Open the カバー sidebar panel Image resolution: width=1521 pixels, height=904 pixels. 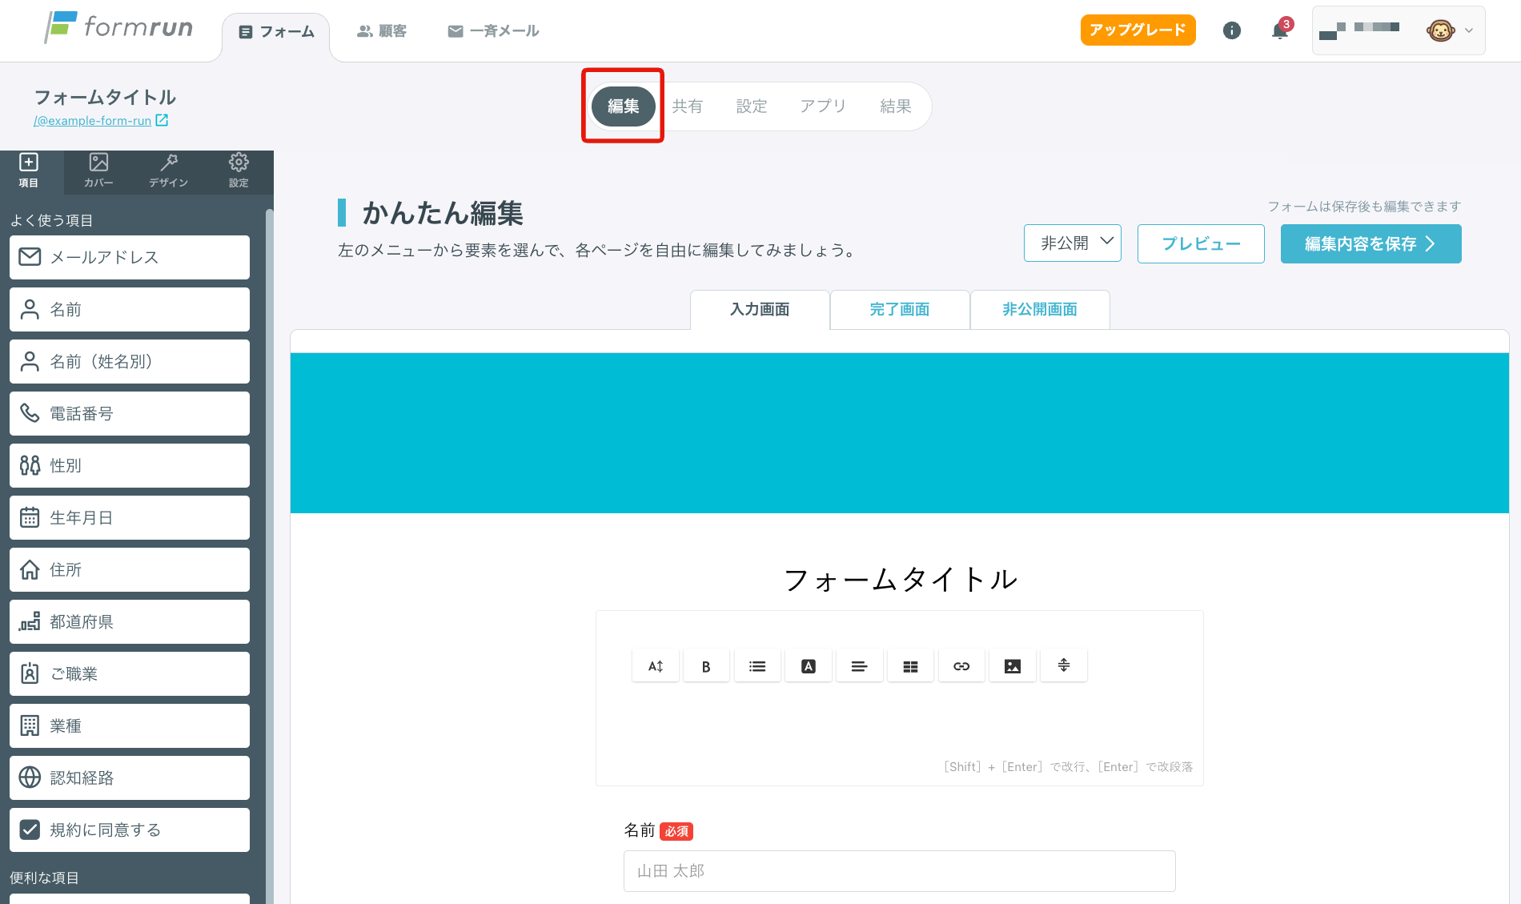[98, 171]
